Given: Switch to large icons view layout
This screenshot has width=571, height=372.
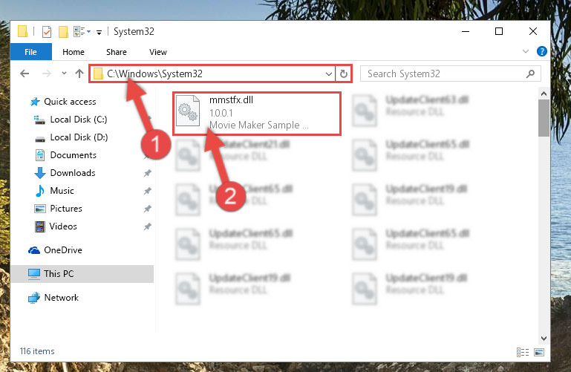Looking at the screenshot, I should pyautogui.click(x=539, y=352).
